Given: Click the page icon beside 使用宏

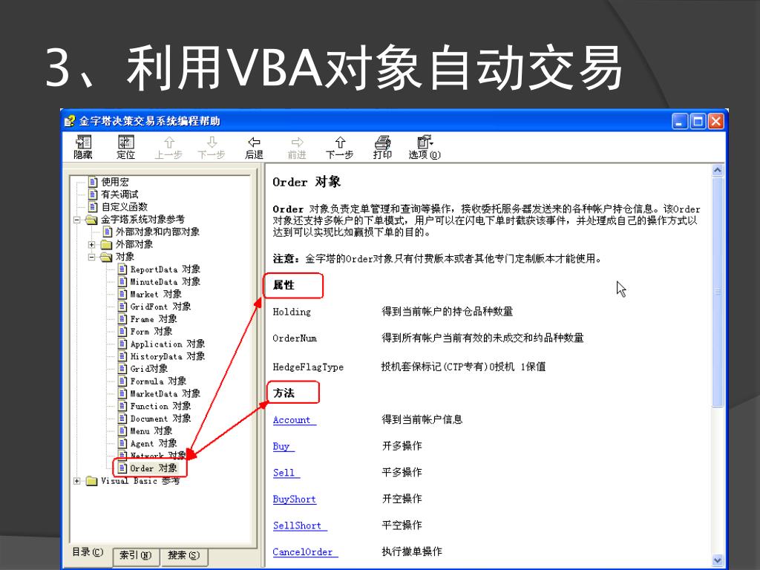Looking at the screenshot, I should coord(93,182).
